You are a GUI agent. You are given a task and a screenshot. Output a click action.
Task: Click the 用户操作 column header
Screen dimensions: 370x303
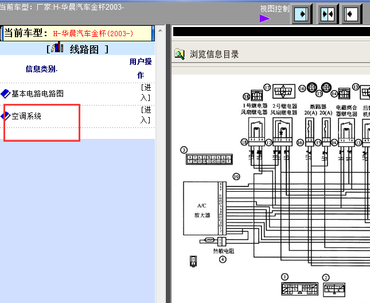point(141,68)
